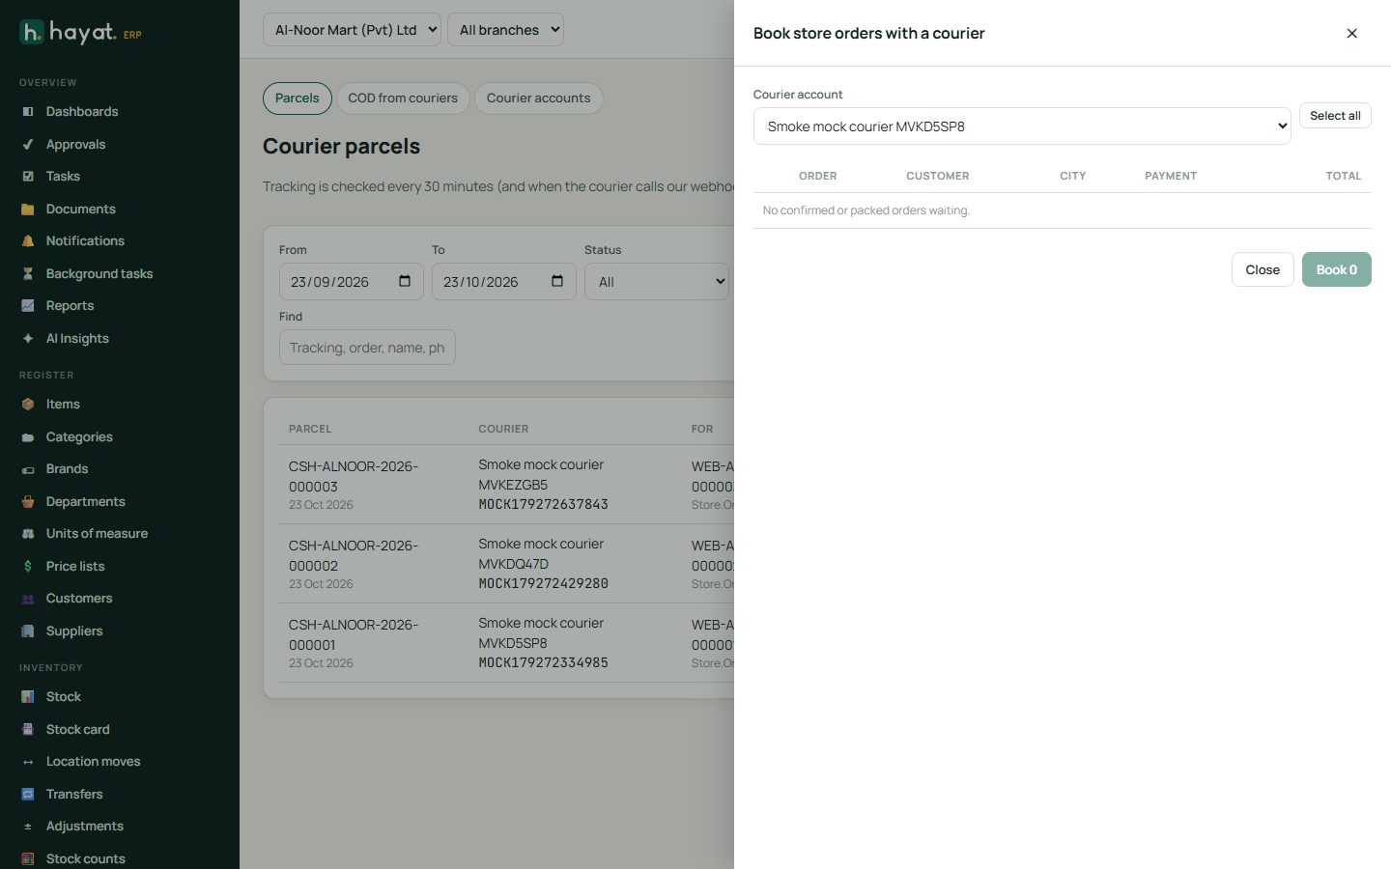Open the All branches dropdown
Screen dimensions: 1391x869
tap(506, 30)
